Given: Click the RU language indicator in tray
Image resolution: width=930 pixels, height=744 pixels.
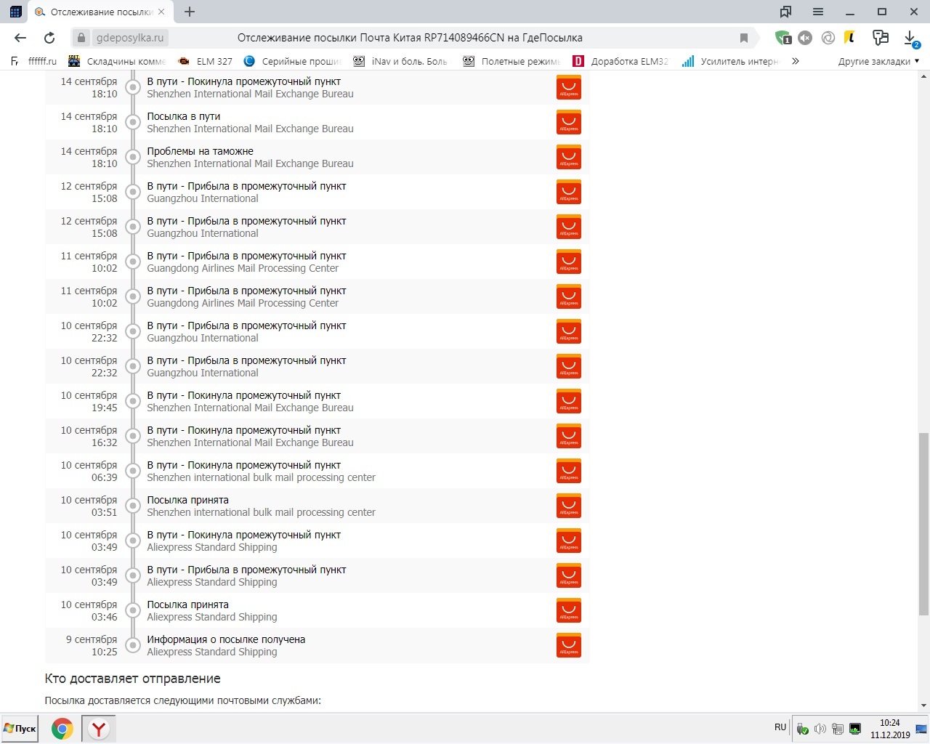Looking at the screenshot, I should pyautogui.click(x=780, y=727).
